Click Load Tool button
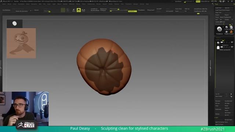 click(218, 8)
